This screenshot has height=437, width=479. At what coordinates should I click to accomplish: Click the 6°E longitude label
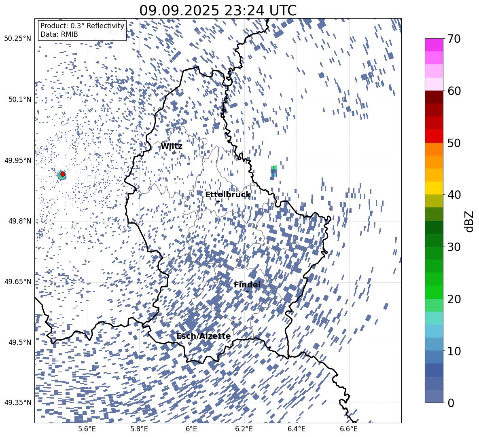pos(191,429)
